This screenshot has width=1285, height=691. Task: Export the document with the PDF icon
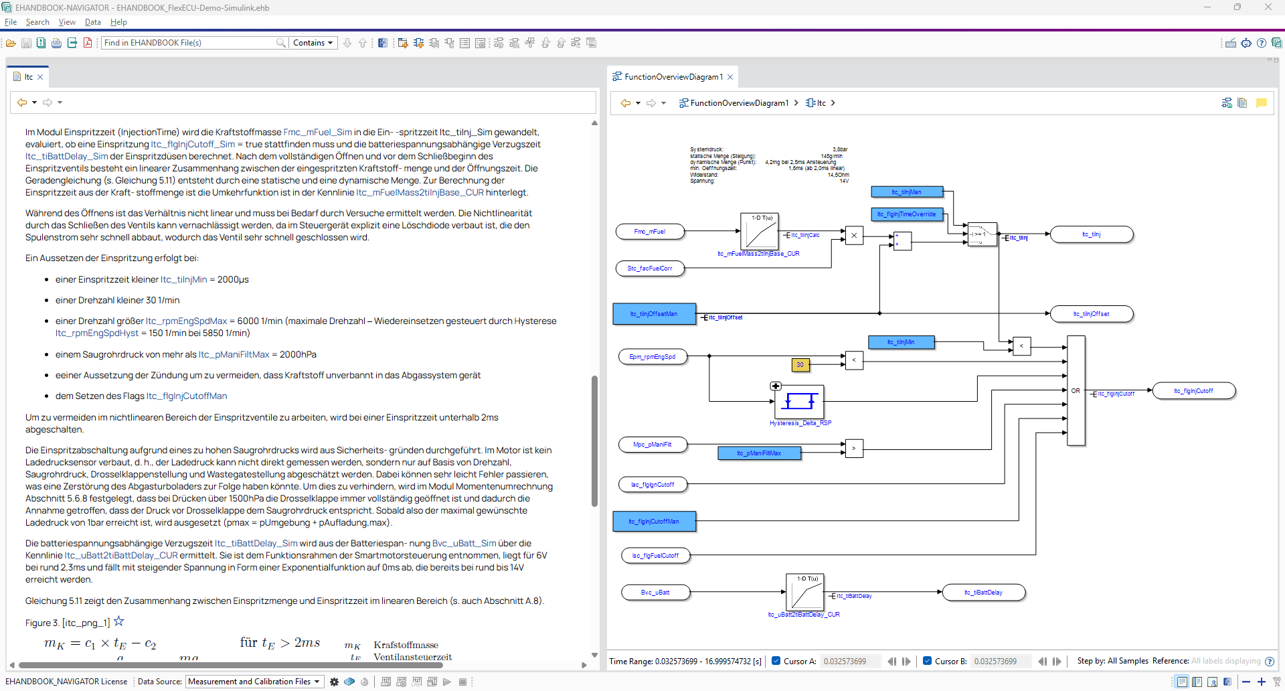pyautogui.click(x=88, y=42)
